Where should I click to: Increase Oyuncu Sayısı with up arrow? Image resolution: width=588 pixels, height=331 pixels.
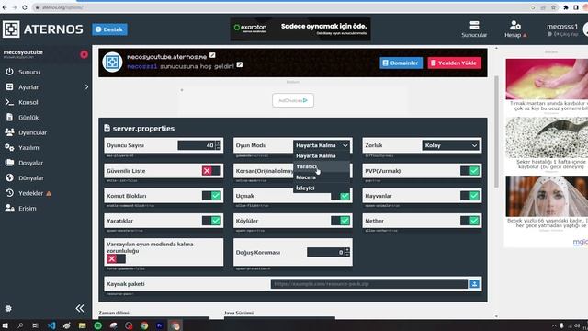pyautogui.click(x=219, y=143)
